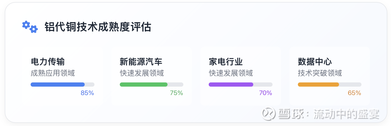391x126 pixels.
Task: Select the 新能源汽车 card title
Action: (x=141, y=62)
